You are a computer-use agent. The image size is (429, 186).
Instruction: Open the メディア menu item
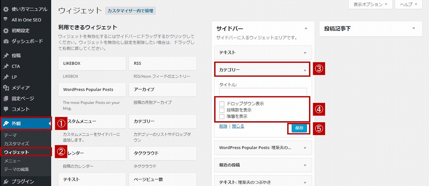pyautogui.click(x=25, y=88)
